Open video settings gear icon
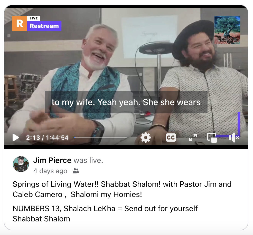 [146, 138]
